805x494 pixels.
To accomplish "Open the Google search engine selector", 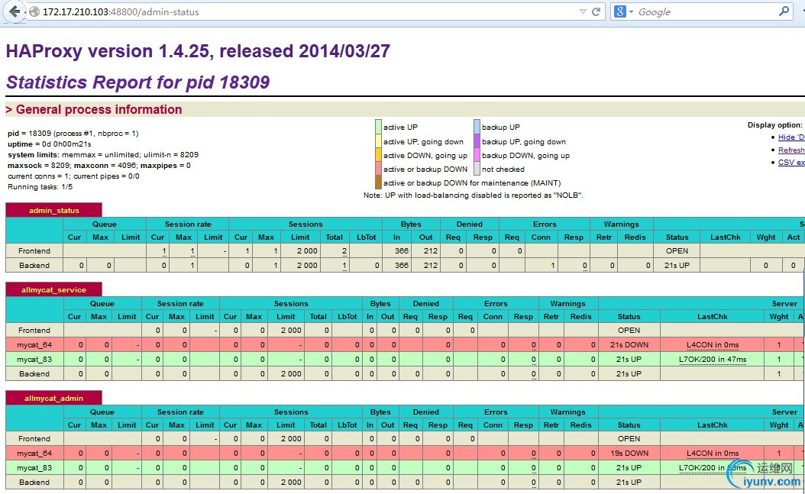I will click(x=623, y=11).
